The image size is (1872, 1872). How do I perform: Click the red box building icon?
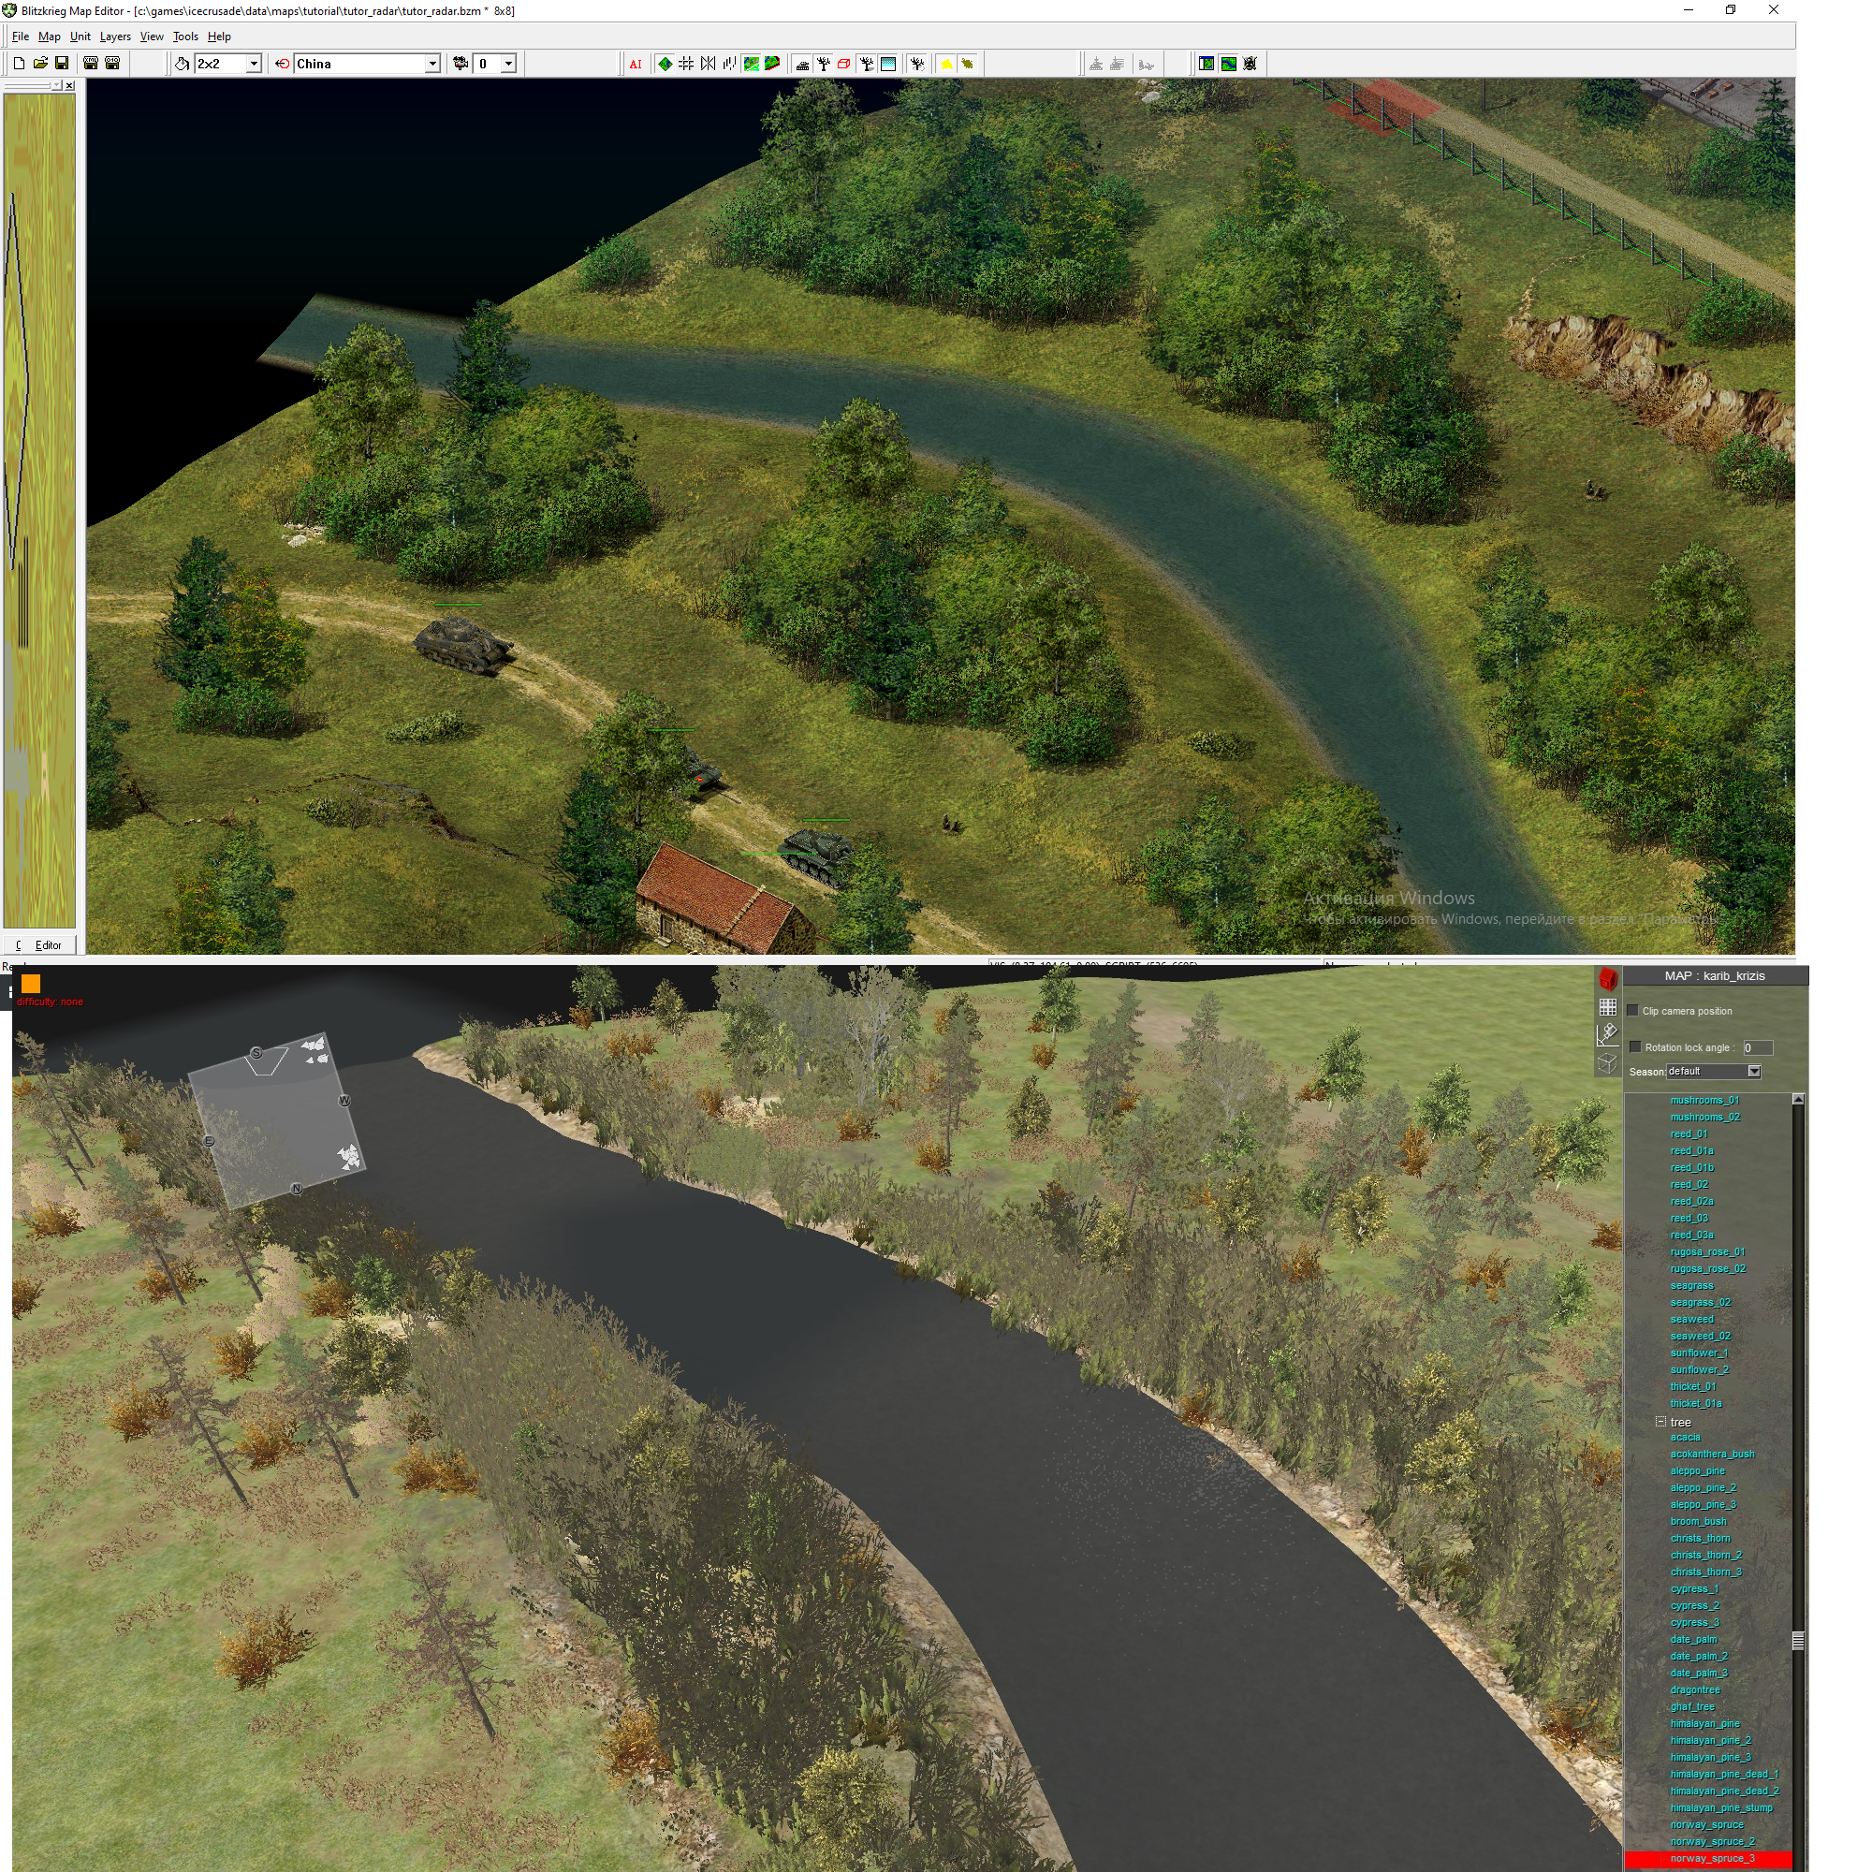845,64
